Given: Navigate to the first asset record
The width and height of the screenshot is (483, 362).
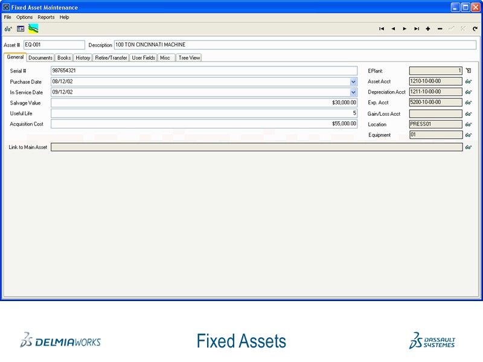Looking at the screenshot, I should (x=382, y=28).
